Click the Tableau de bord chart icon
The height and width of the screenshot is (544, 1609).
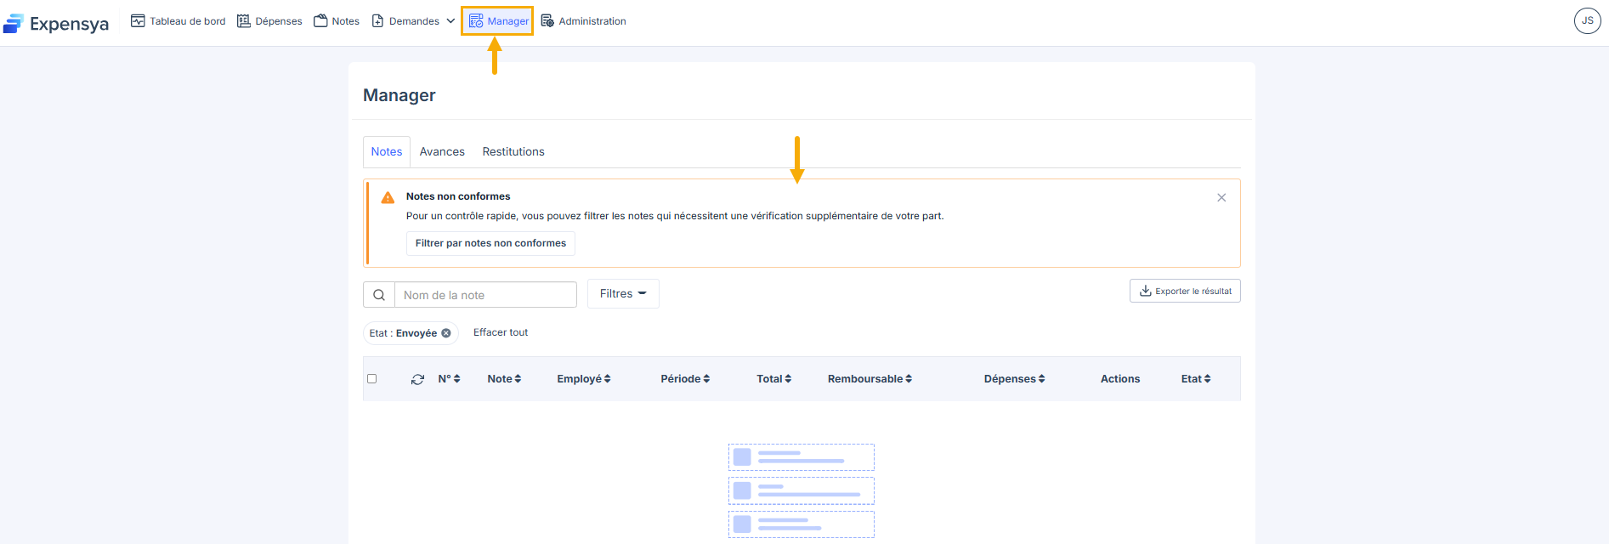[138, 20]
